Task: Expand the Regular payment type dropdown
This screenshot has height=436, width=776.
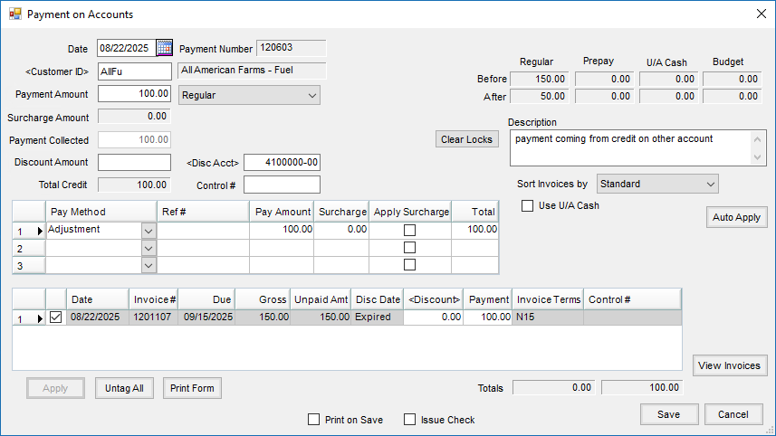Action: coord(311,95)
